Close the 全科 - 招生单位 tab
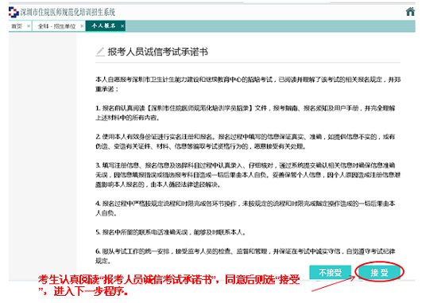 coord(82,26)
